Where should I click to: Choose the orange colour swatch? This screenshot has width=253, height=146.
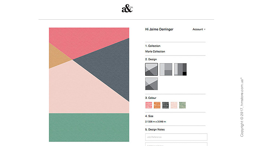pos(157,105)
